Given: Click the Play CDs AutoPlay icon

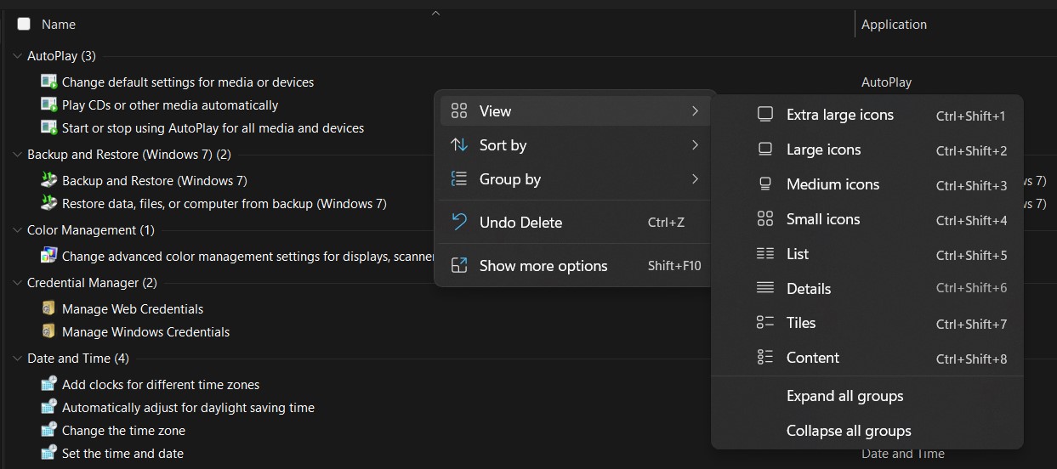Looking at the screenshot, I should coord(48,105).
